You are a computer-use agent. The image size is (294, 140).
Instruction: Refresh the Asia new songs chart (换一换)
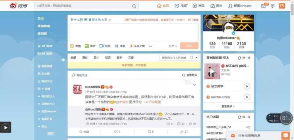click(x=244, y=58)
